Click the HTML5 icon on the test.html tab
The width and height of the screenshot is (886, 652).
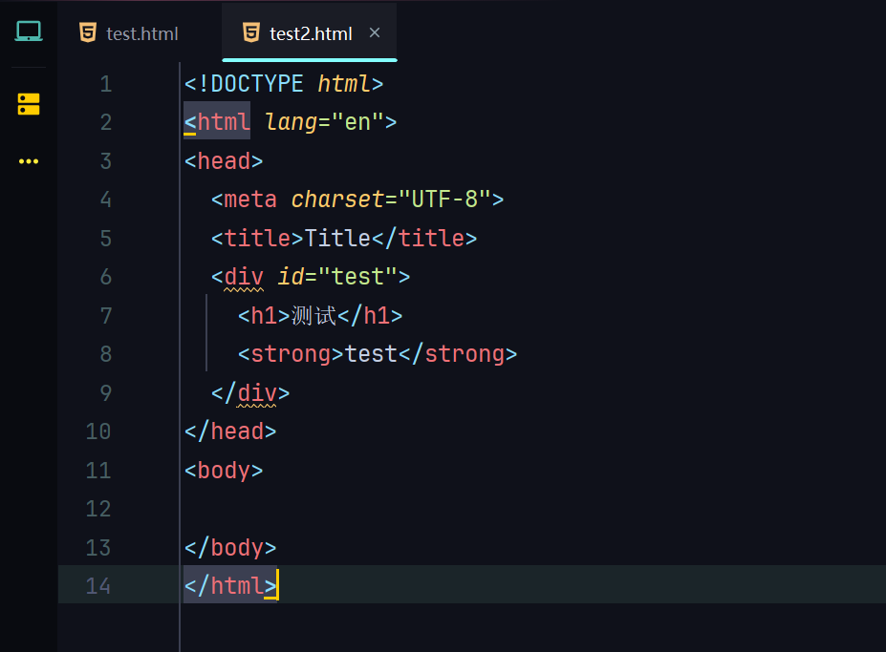click(88, 33)
